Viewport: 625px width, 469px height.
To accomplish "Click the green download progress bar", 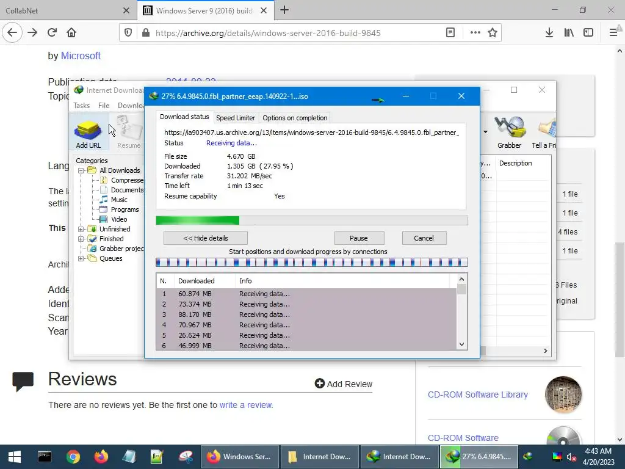I will (x=312, y=220).
